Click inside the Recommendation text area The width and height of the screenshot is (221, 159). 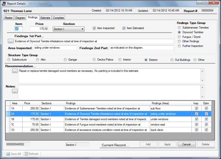pos(110,76)
